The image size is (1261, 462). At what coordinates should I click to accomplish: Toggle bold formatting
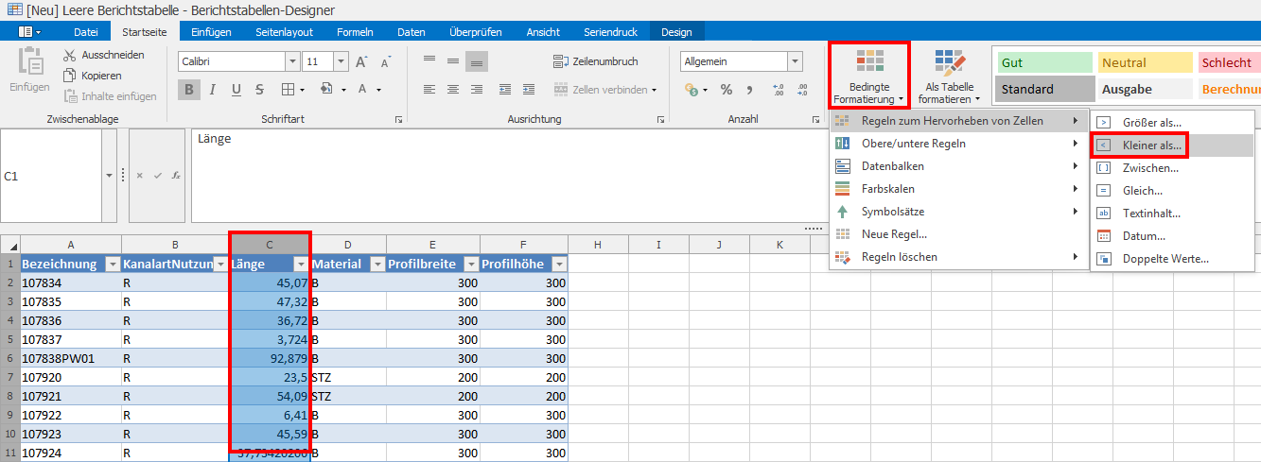coord(189,90)
